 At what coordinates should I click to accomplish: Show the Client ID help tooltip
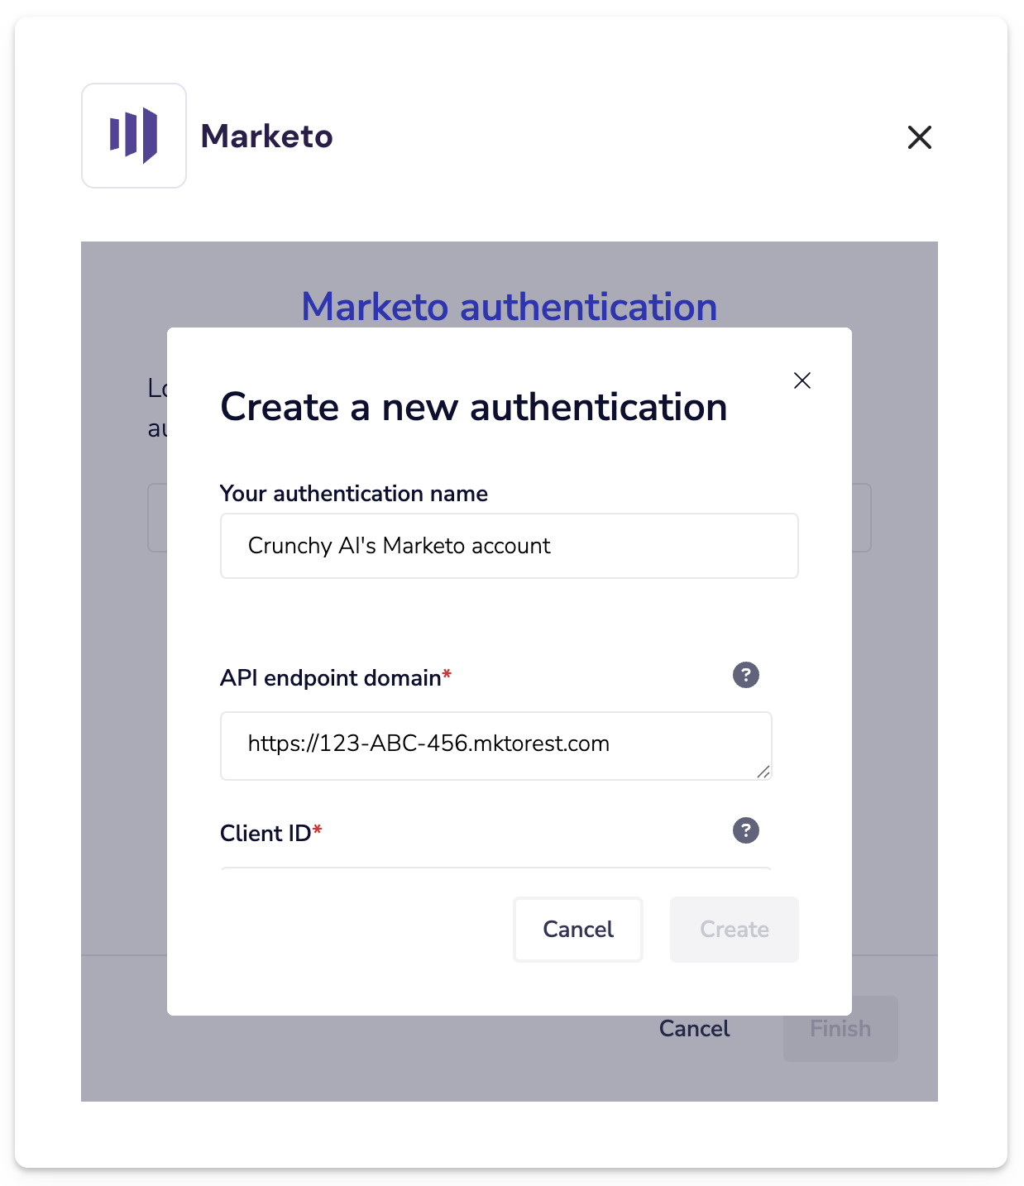coord(745,830)
